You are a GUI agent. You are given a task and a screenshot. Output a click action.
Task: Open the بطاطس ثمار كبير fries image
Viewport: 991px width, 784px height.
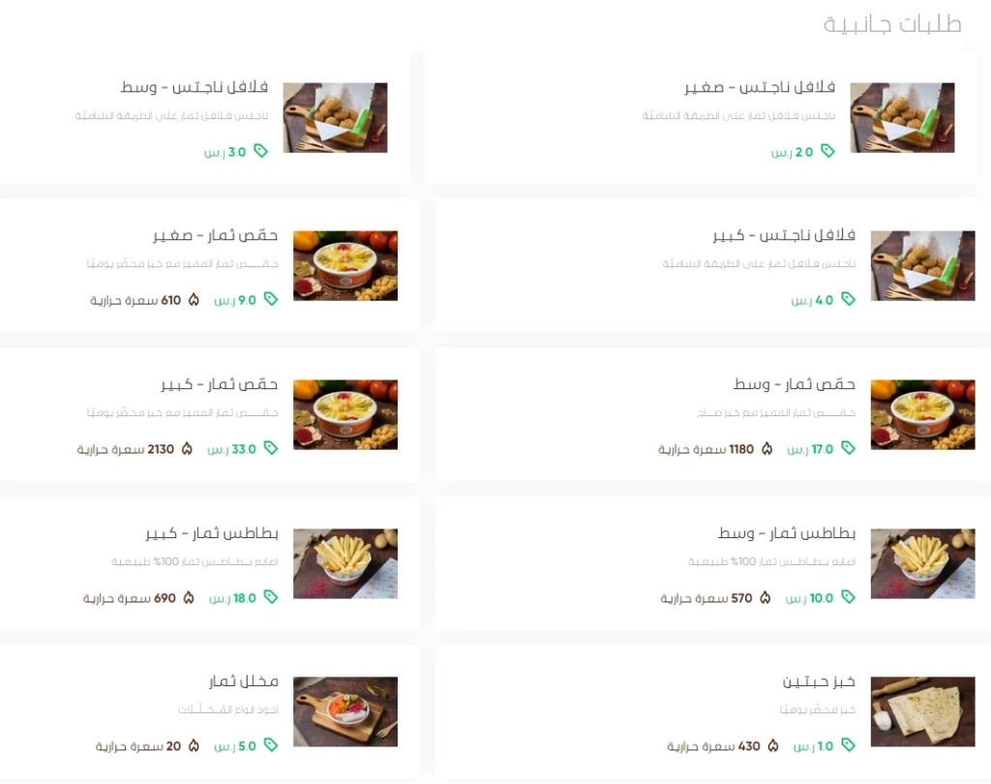click(x=345, y=563)
